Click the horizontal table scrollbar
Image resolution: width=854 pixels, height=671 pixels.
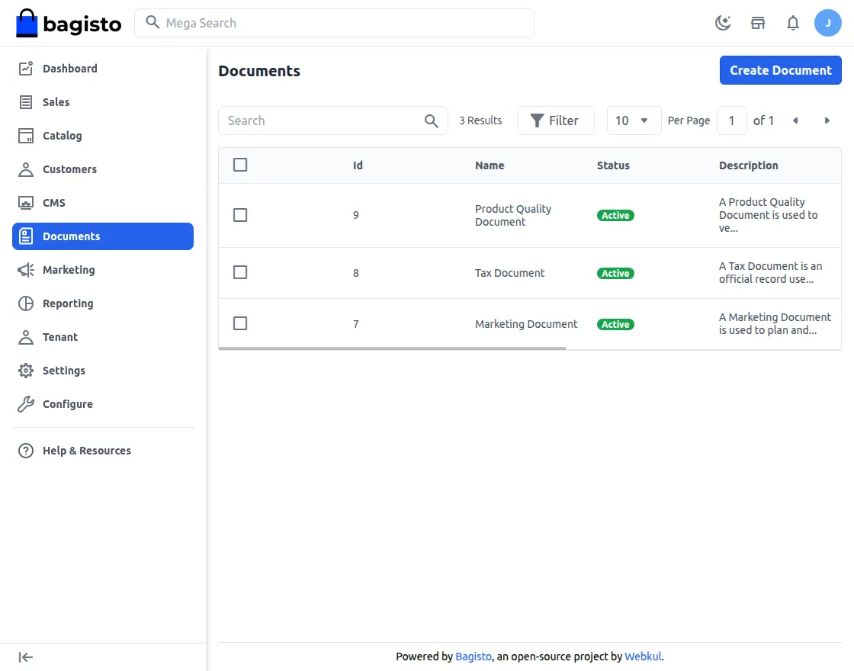tap(392, 348)
